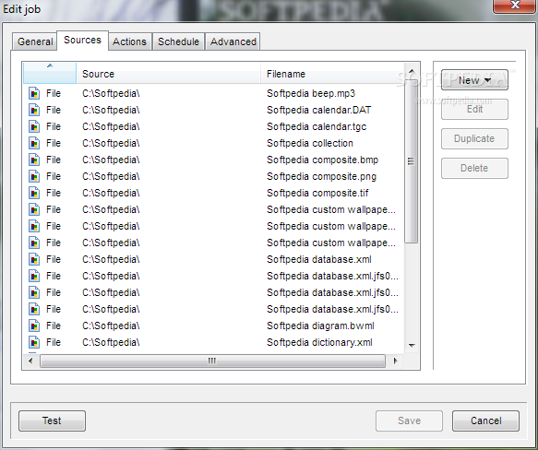Select filename Softpedia composite.png
Image resolution: width=538 pixels, height=450 pixels.
[321, 176]
